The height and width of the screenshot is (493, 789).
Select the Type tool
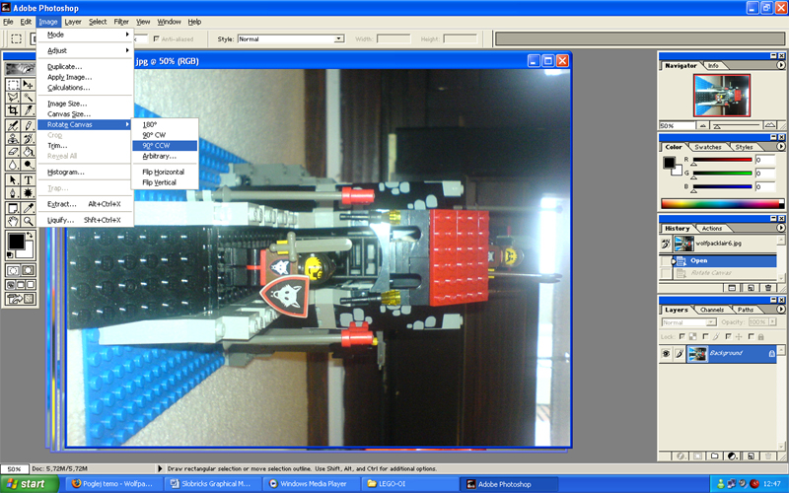[x=29, y=179]
